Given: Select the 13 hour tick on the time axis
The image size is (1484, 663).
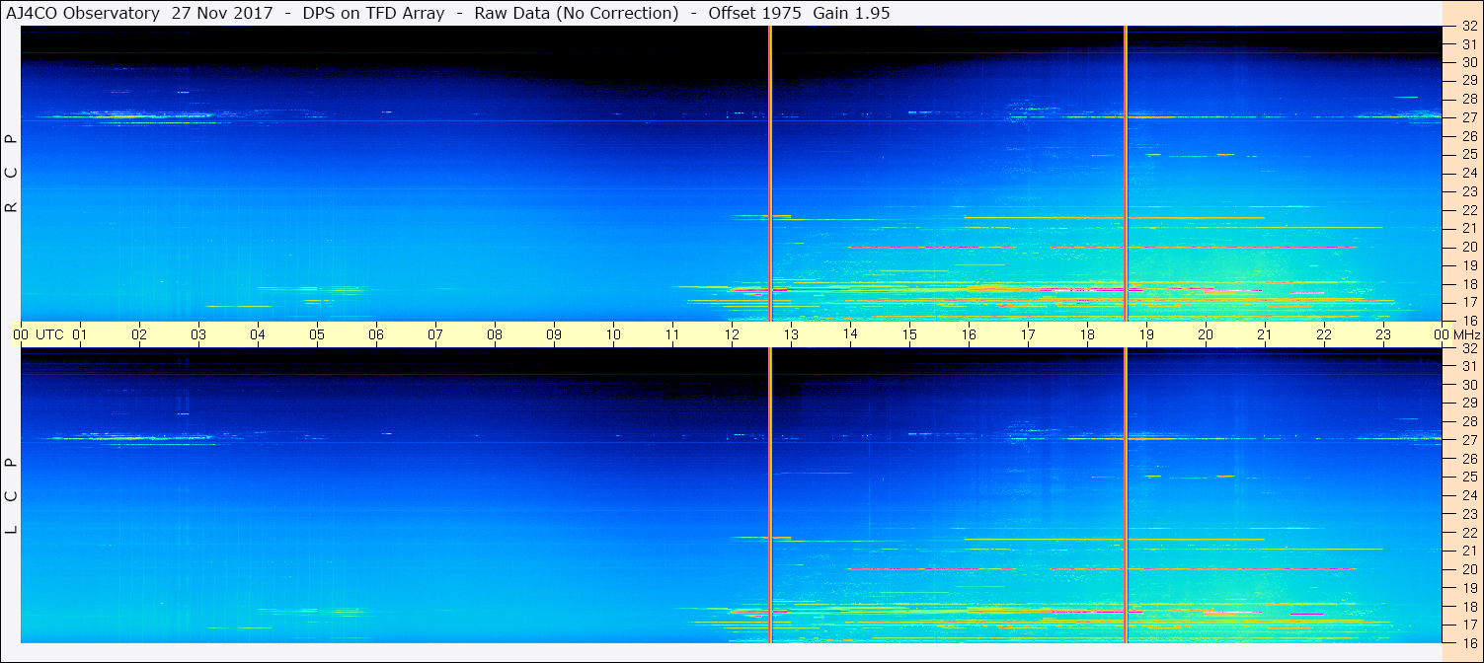Looking at the screenshot, I should (791, 334).
